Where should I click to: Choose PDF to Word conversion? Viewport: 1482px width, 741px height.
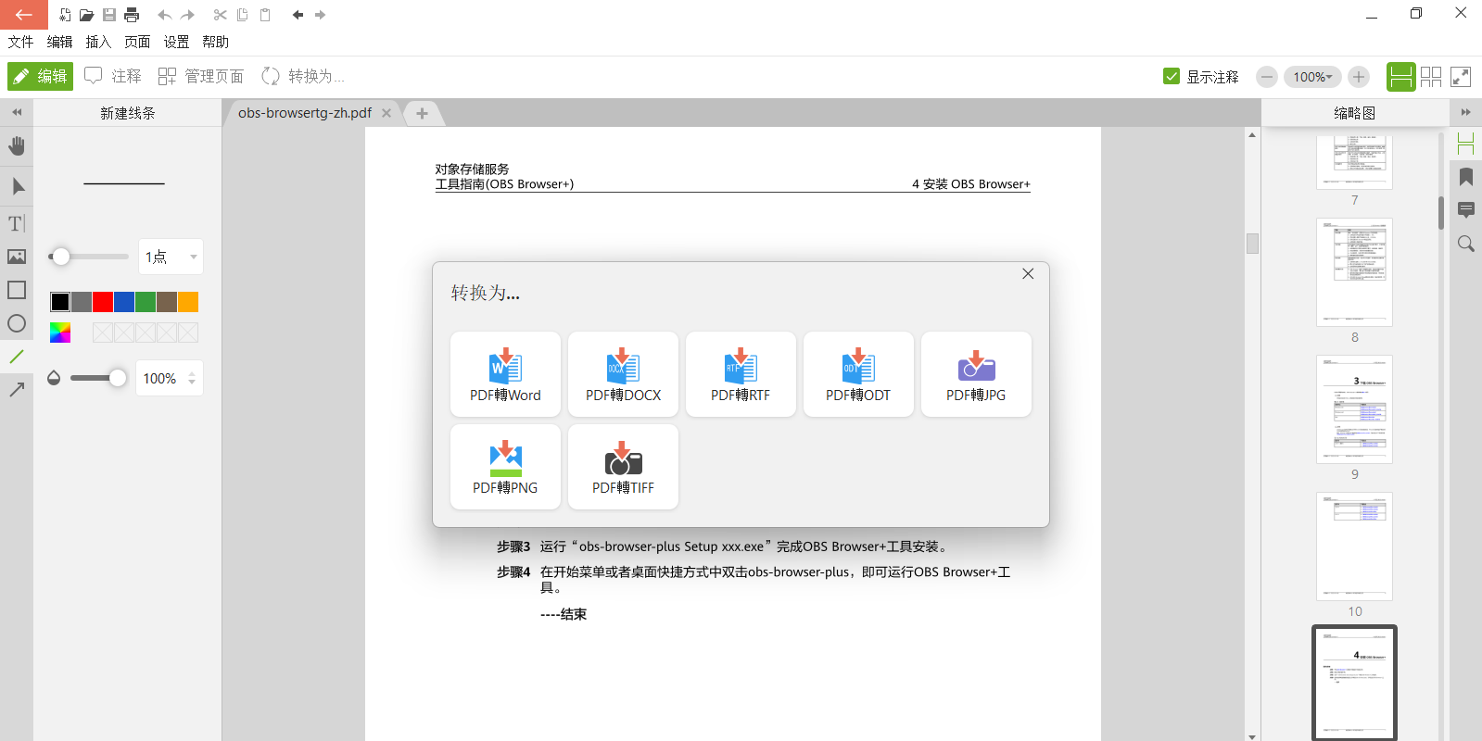(x=505, y=374)
